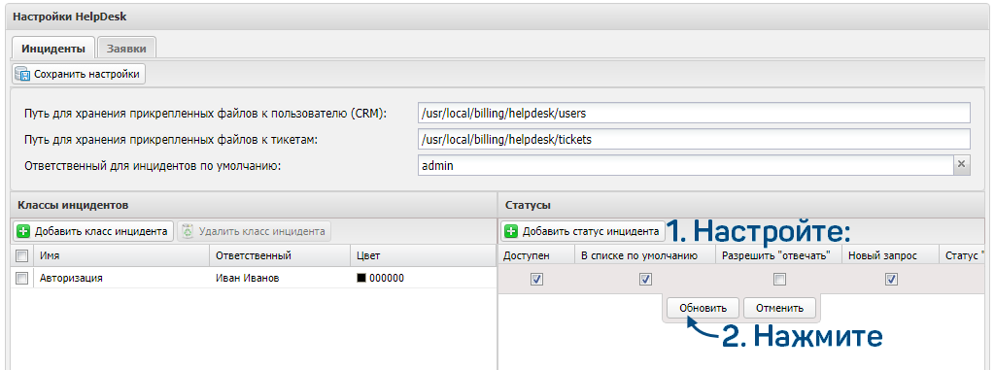Open the default responsible admin field
This screenshot has height=370, width=995.
685,165
